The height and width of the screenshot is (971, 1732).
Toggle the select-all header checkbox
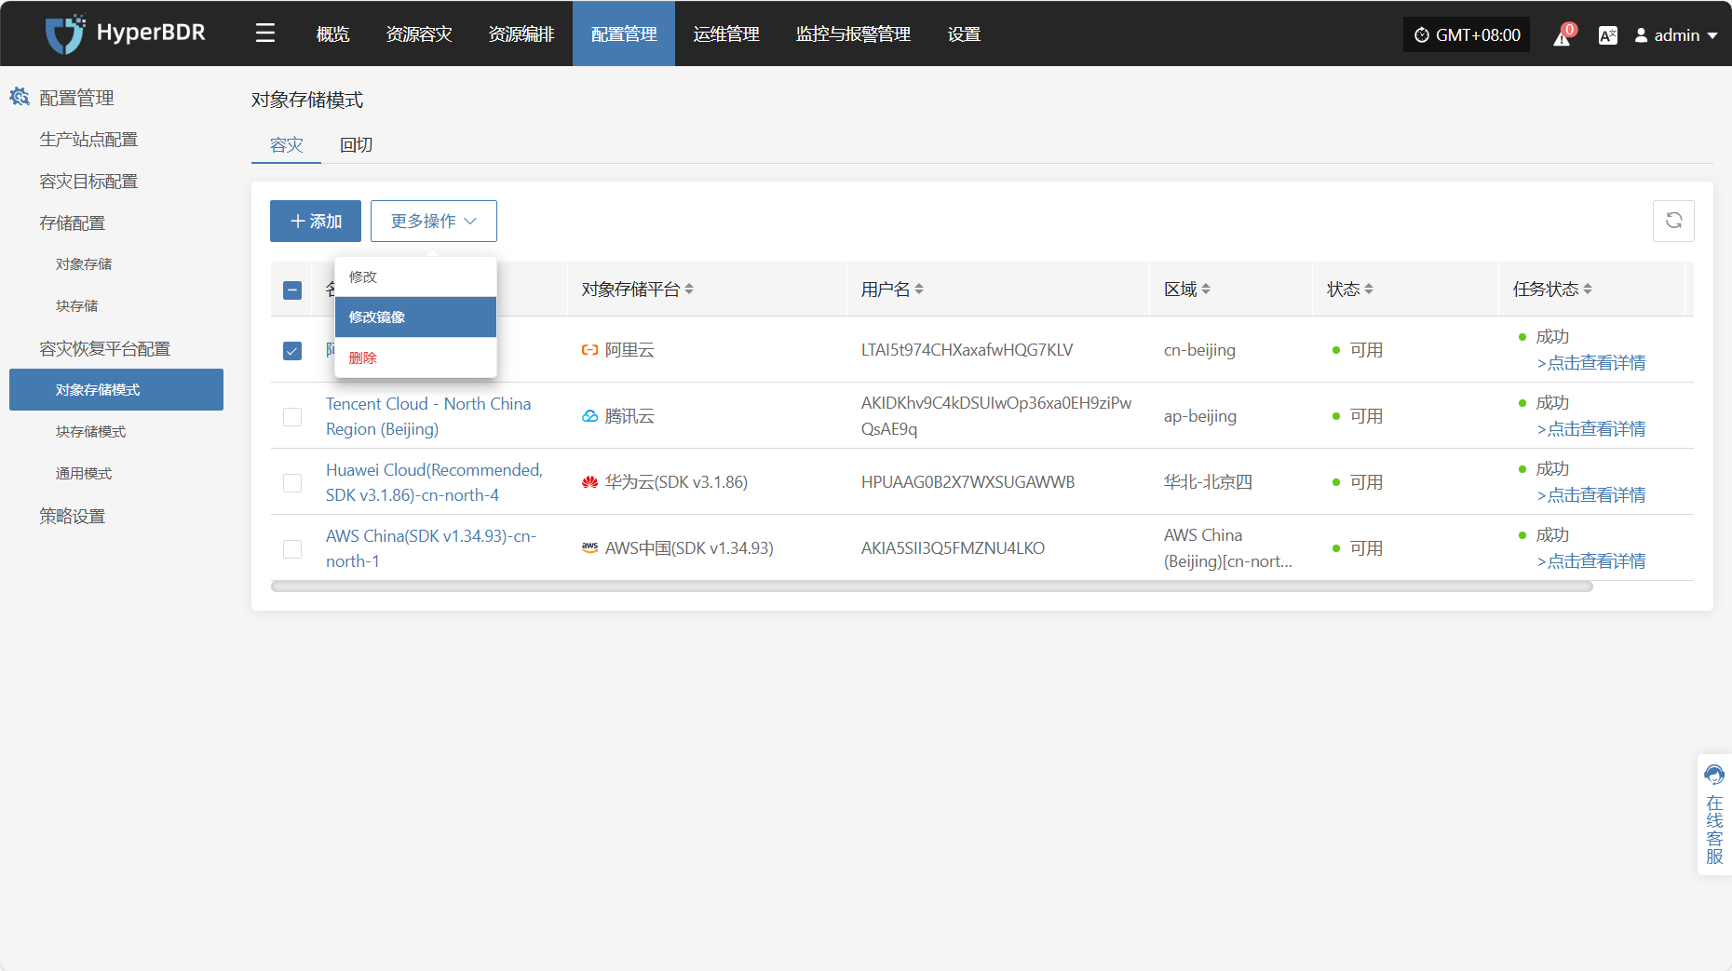click(x=292, y=290)
